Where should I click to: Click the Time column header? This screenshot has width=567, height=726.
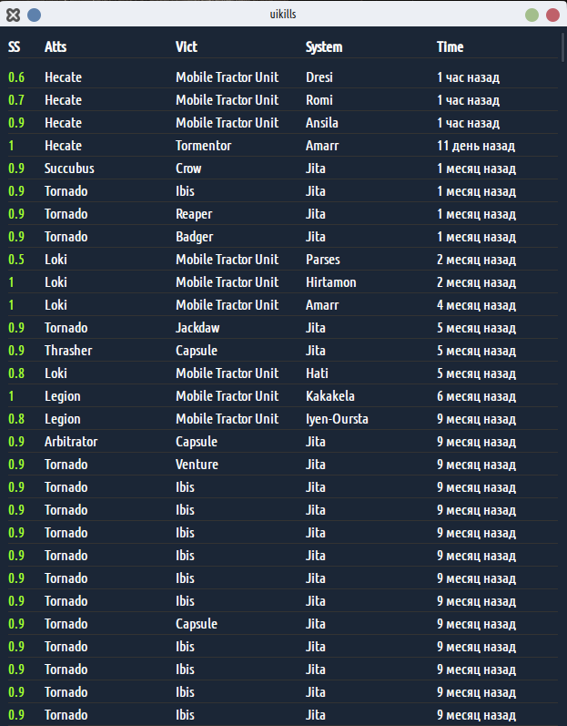[450, 46]
